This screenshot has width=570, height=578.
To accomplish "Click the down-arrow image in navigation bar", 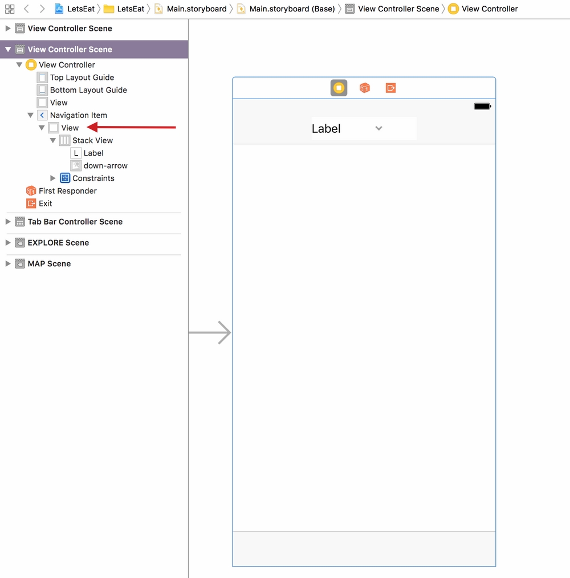I will 379,128.
